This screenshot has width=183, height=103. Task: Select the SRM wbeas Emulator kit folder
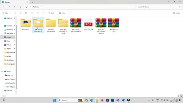[38, 25]
